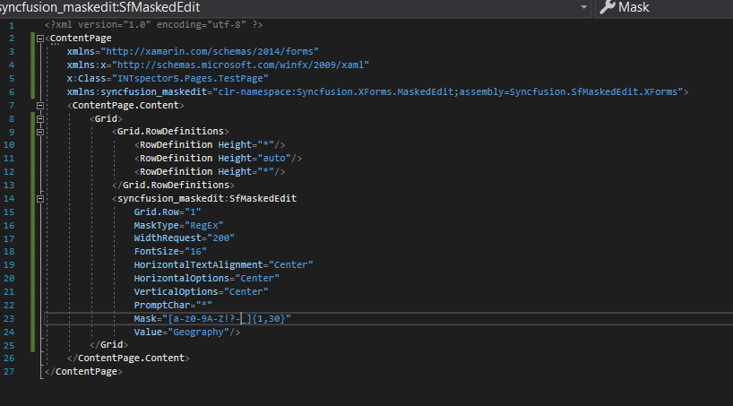This screenshot has width=733, height=406.
Task: Click the opening Grid tag on line 8
Action: click(106, 119)
